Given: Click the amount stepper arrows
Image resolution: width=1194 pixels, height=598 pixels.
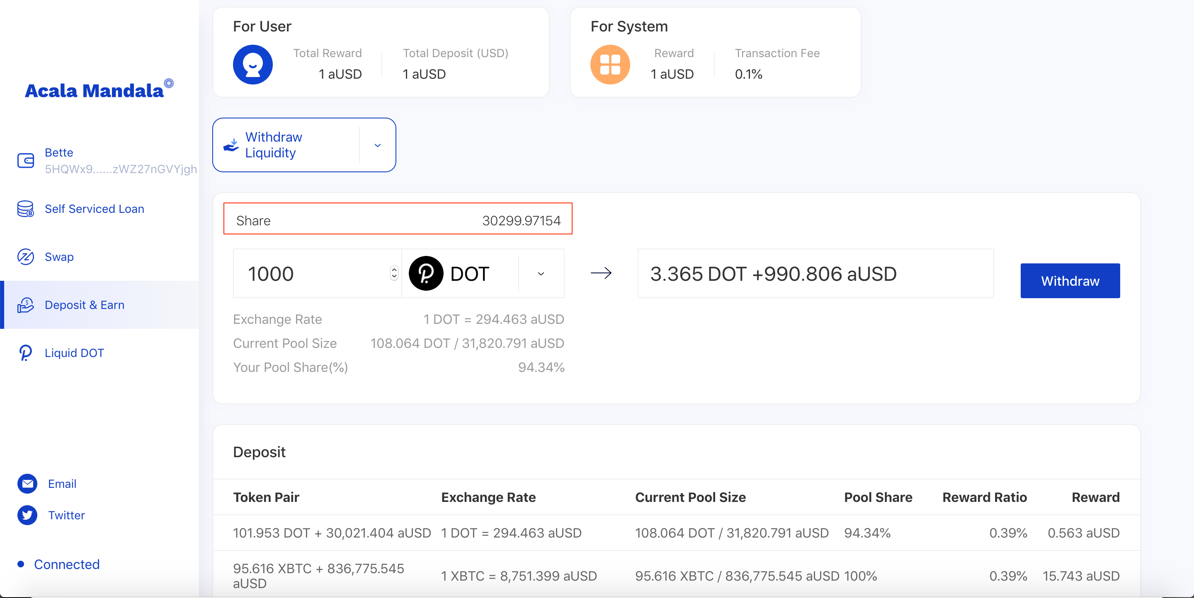Looking at the screenshot, I should click(x=394, y=273).
